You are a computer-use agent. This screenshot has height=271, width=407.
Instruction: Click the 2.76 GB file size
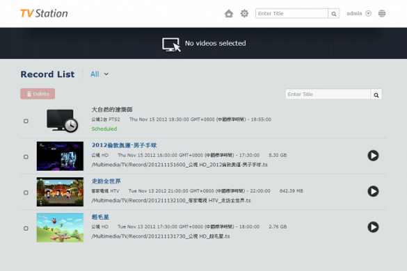[x=278, y=227]
